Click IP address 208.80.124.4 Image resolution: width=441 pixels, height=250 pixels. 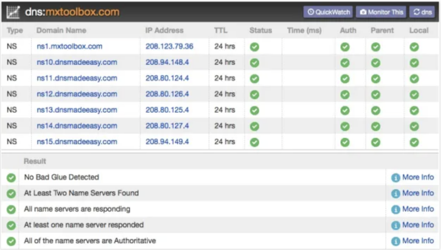167,78
